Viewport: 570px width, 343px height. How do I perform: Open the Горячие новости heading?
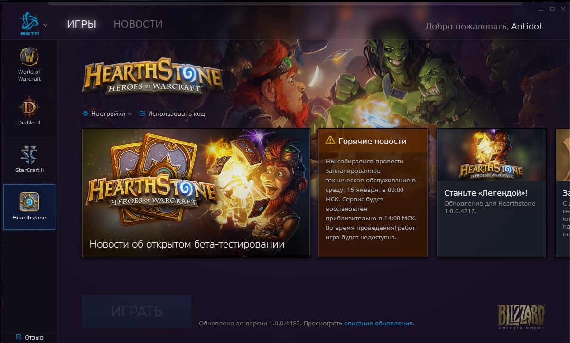372,141
